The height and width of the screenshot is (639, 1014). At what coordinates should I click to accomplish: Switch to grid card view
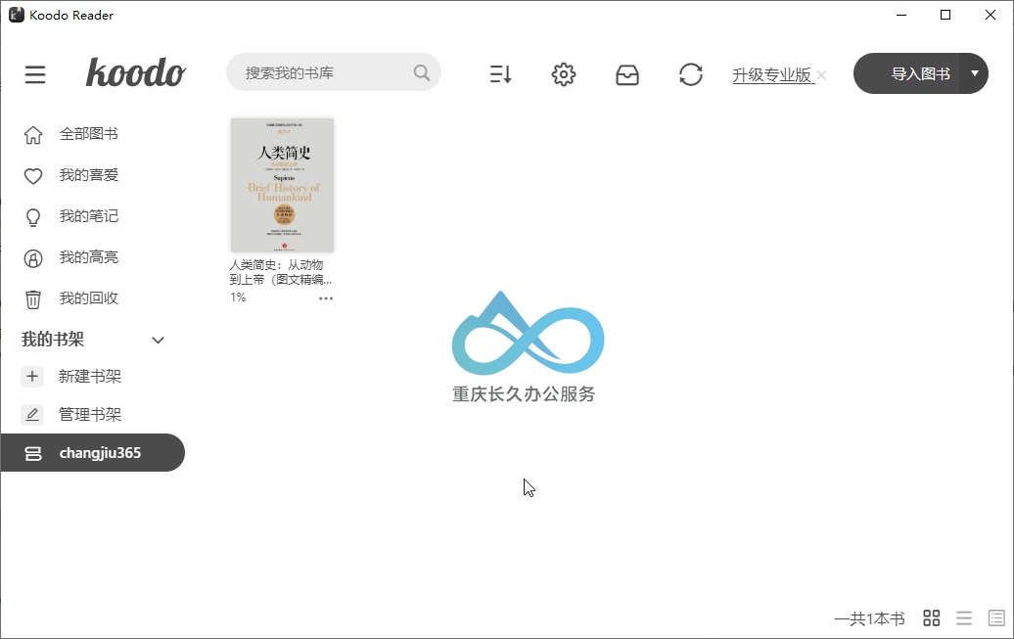pos(931,618)
